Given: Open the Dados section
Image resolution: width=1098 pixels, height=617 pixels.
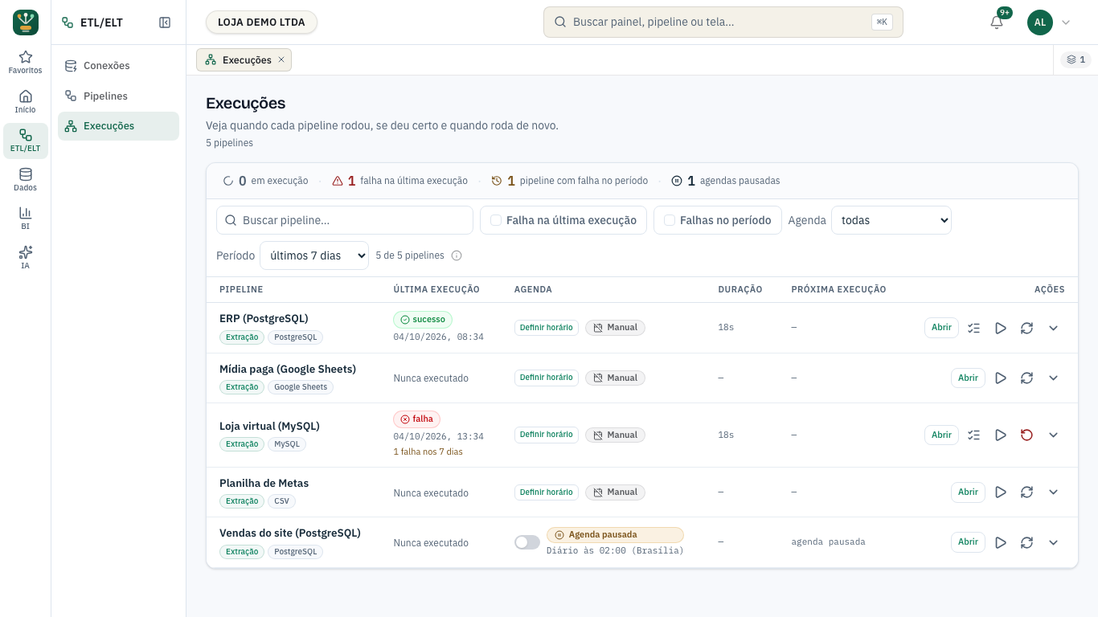Looking at the screenshot, I should point(26,179).
